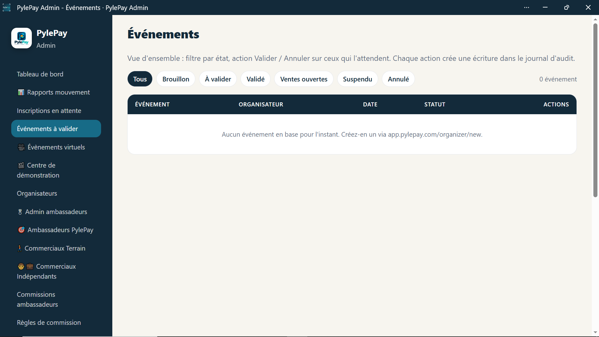Close the PylePay Admin window
The height and width of the screenshot is (337, 599).
tap(588, 7)
